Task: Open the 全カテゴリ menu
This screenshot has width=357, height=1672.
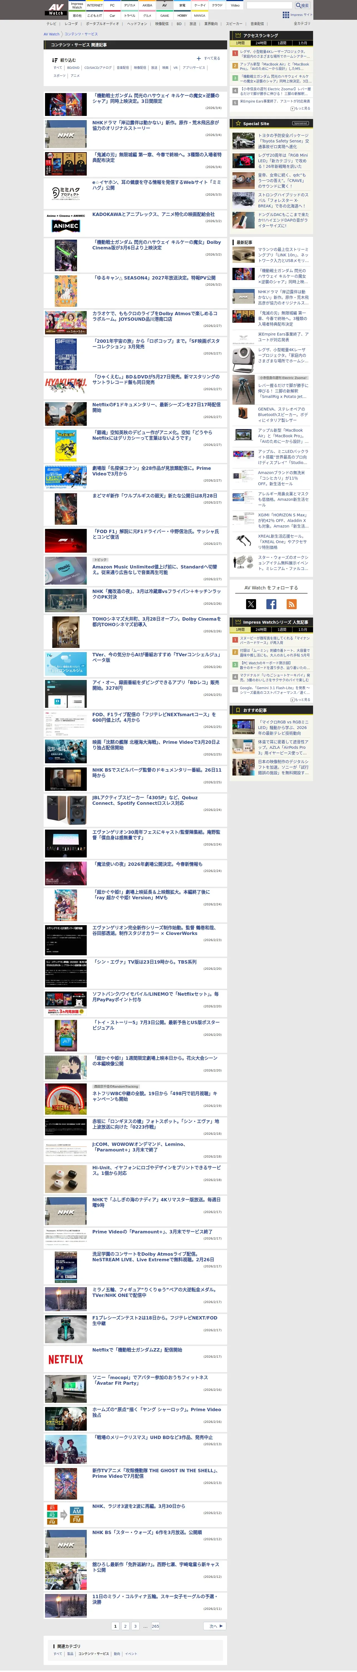Action: pos(302,23)
